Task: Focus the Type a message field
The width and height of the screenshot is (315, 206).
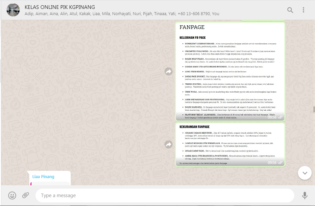Action: click(164, 195)
